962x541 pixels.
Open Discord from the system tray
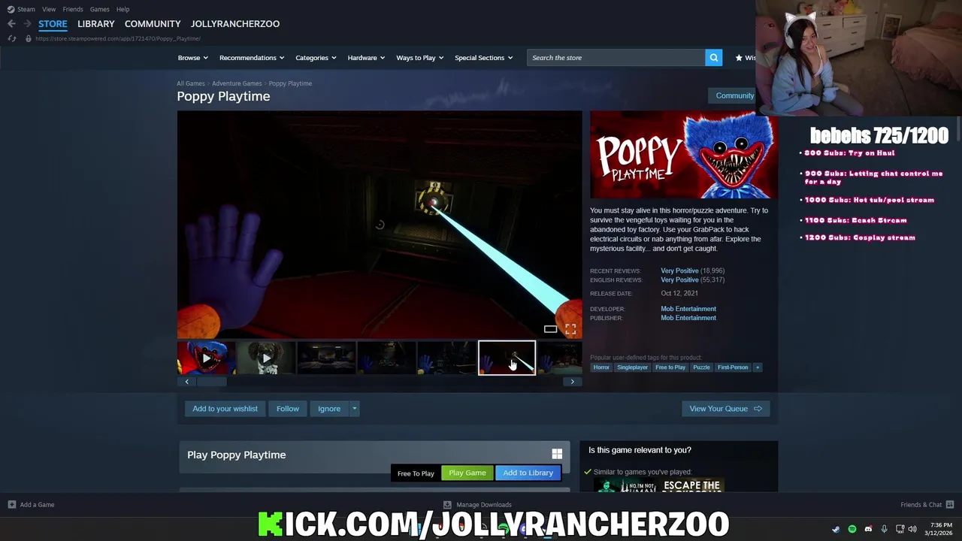tap(868, 529)
